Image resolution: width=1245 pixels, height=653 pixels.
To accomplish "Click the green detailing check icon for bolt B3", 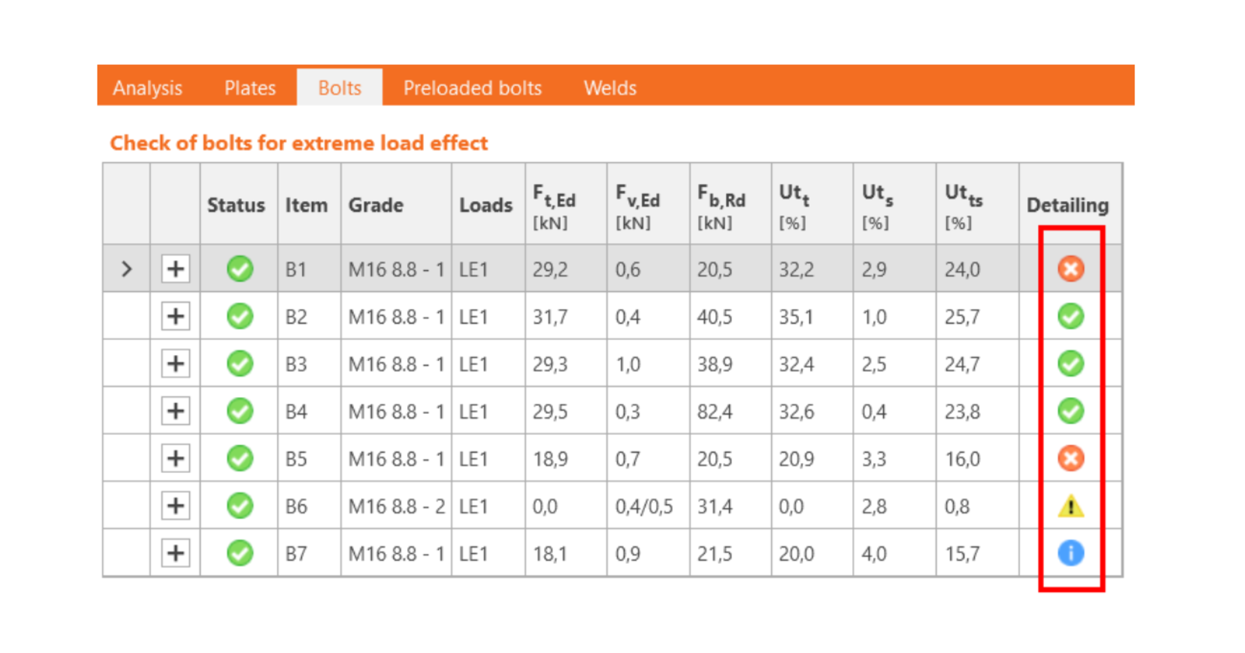I will (x=1071, y=363).
